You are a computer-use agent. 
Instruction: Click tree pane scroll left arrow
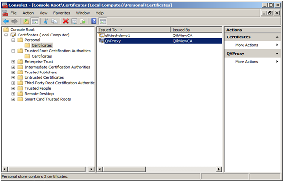pos(5,169)
